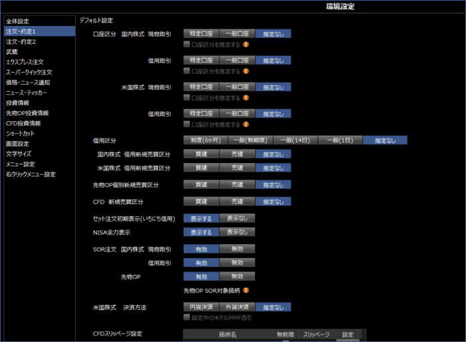Check 口座区分を限定する under 米国株式 現物取引

pos(187,98)
